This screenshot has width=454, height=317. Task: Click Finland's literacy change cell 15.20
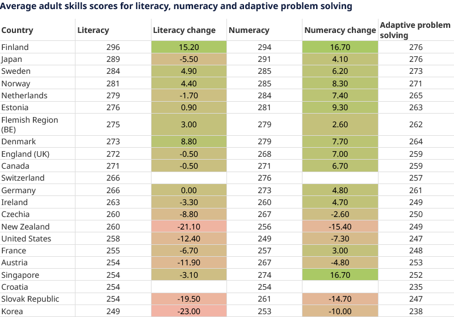(x=188, y=47)
